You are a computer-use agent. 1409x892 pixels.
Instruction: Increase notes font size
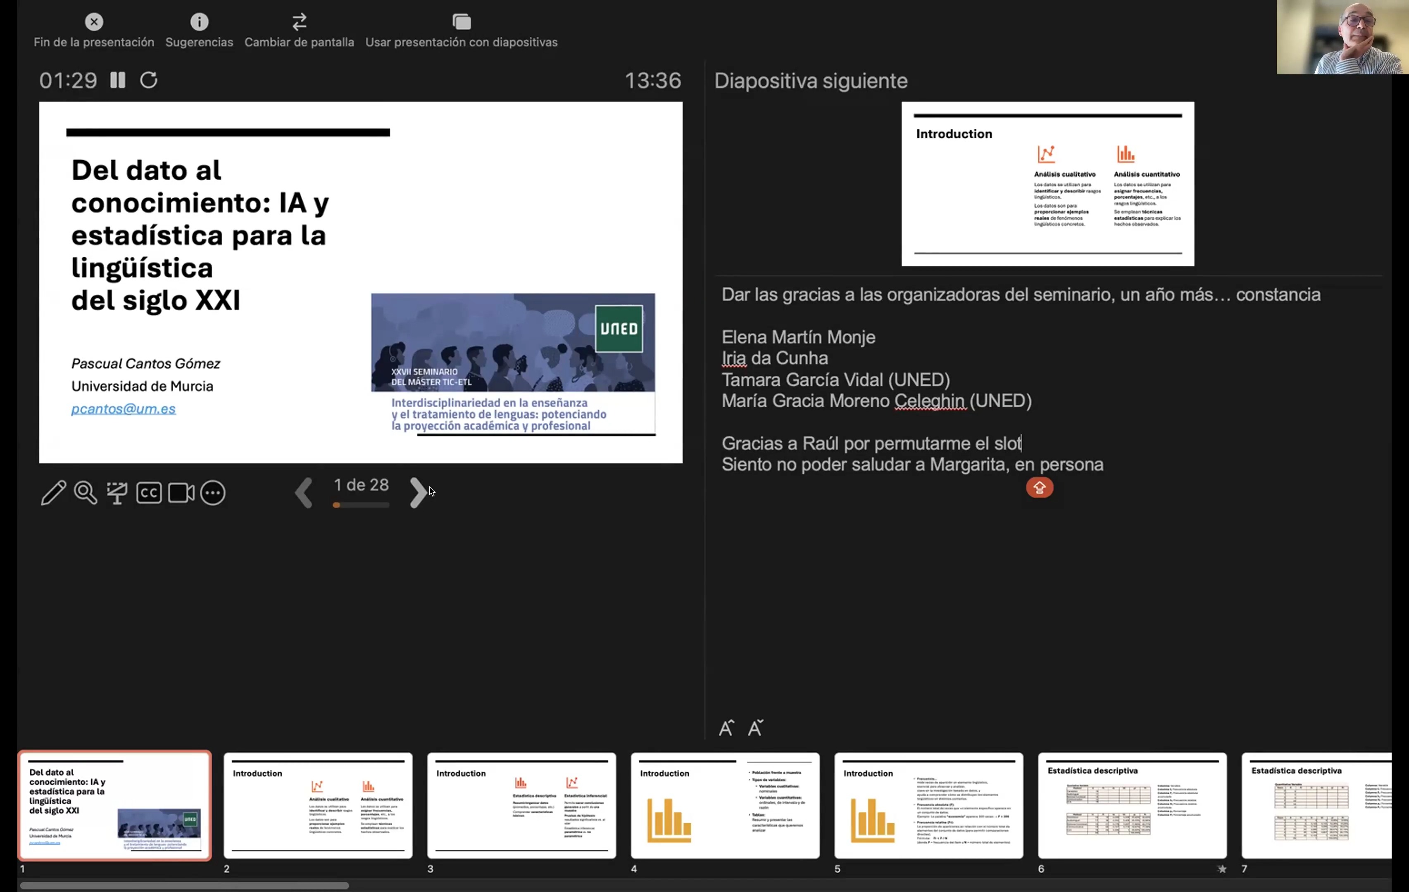[726, 728]
